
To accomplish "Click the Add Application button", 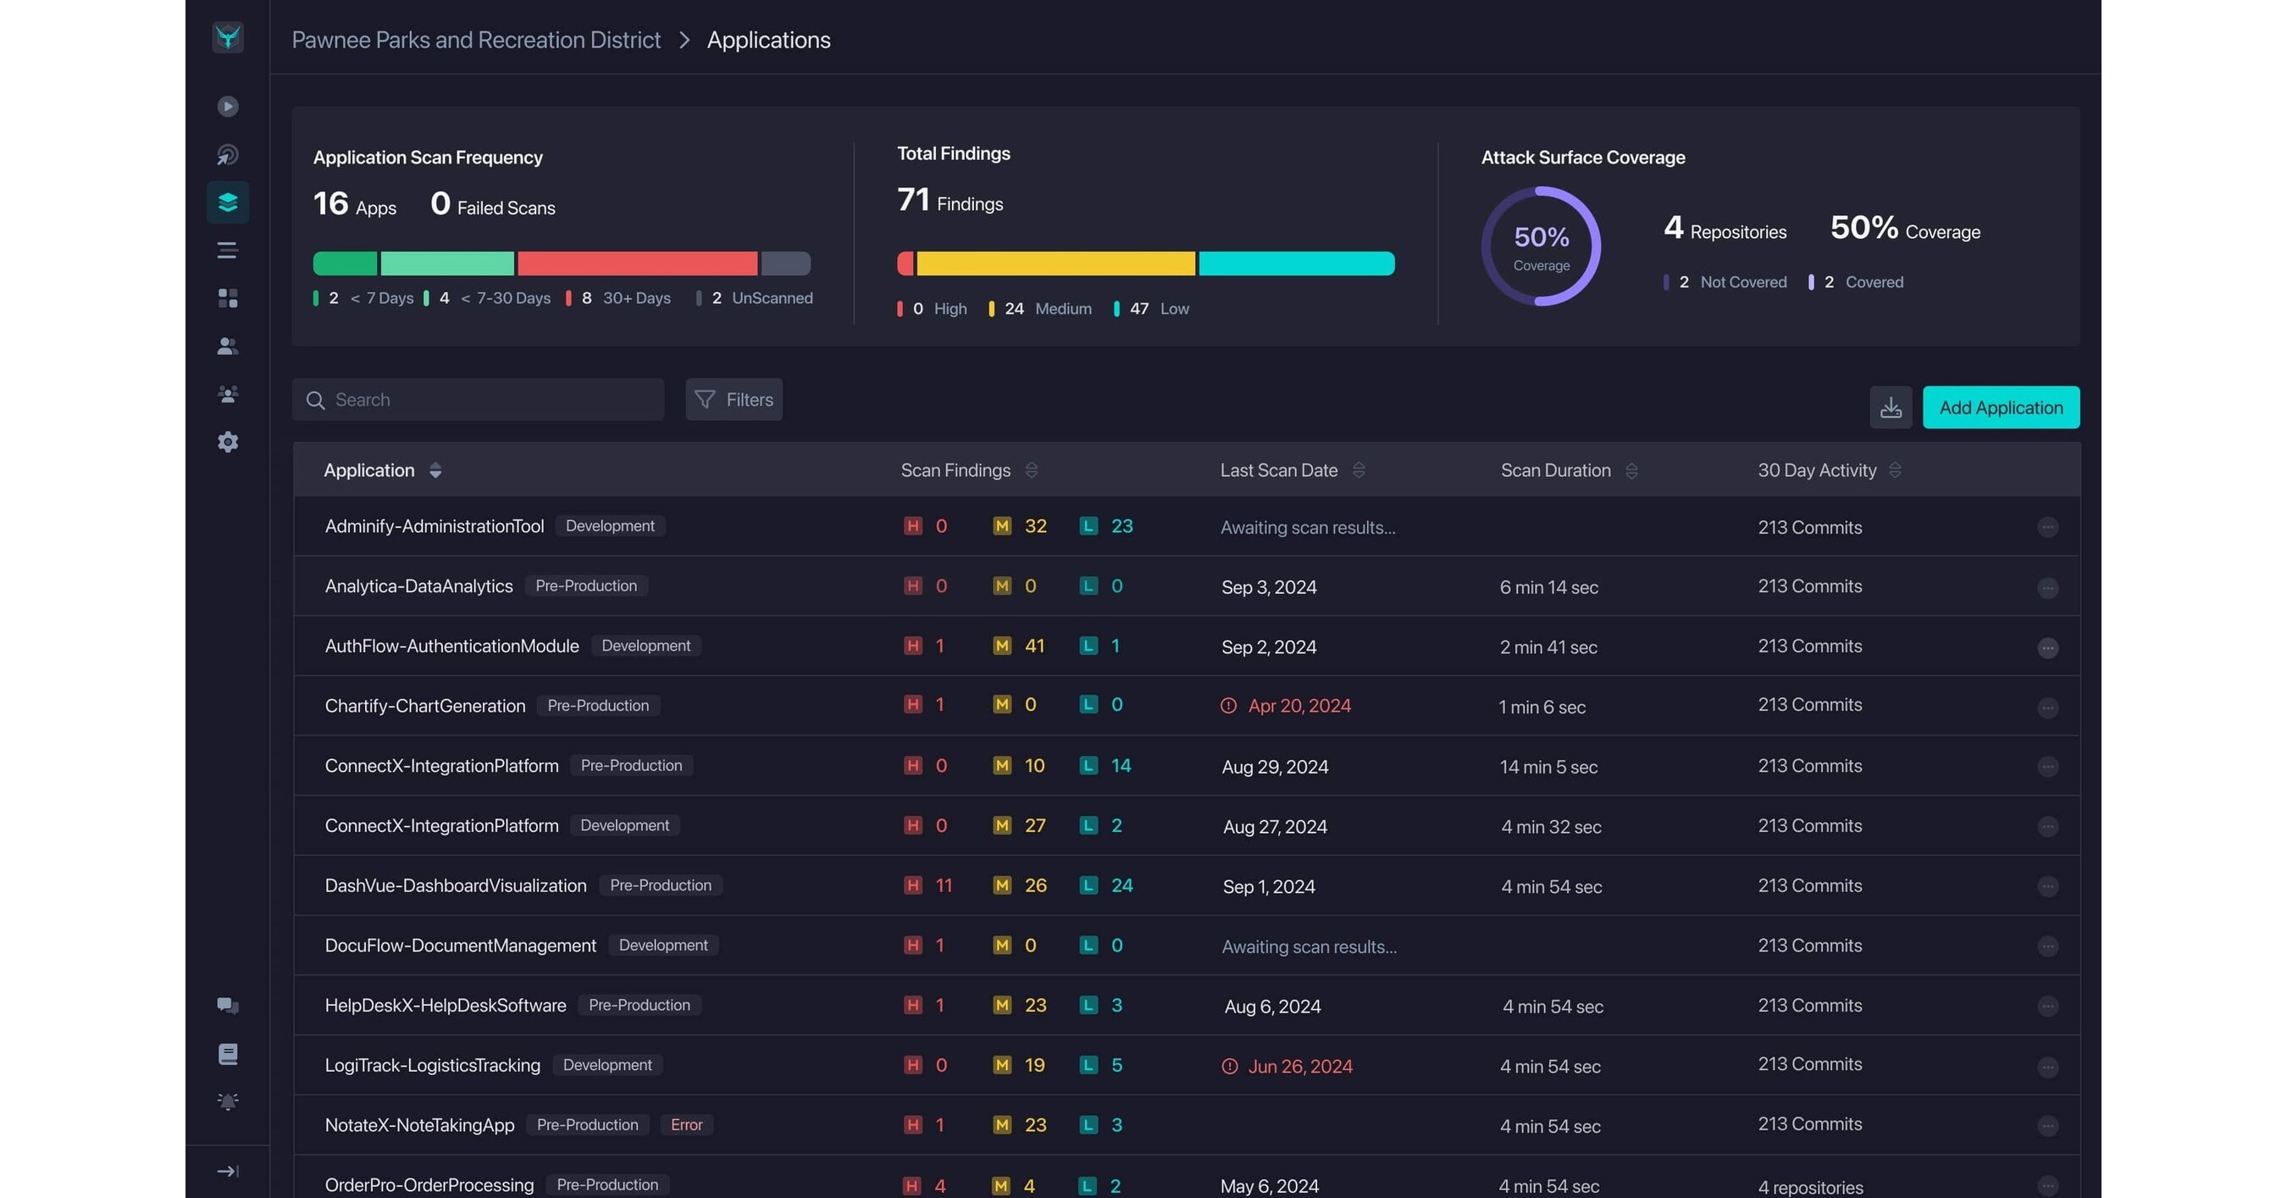I will pos(2000,408).
